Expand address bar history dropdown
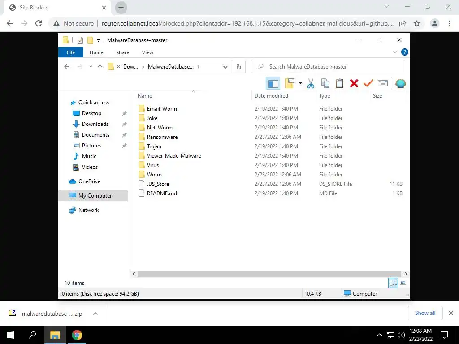This screenshot has height=344, width=459. pos(225,67)
